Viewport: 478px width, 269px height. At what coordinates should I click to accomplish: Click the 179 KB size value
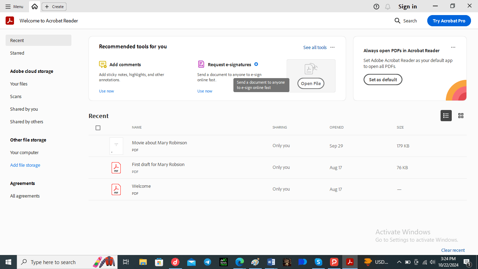pos(403,146)
